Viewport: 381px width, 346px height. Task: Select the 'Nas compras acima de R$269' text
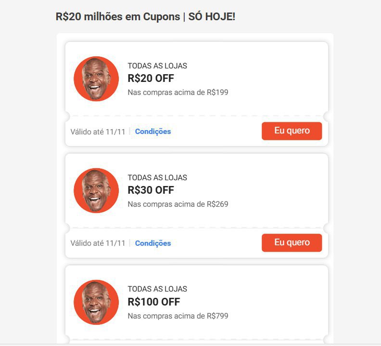178,204
